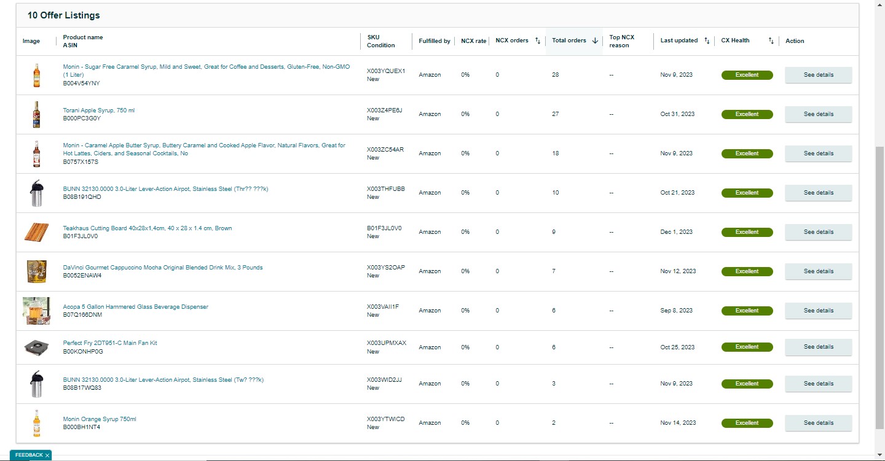Click ASIN B07Q166DNM text
Viewport: 885px width, 461px height.
coord(82,315)
